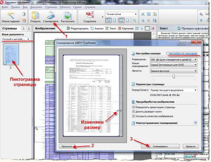Select the arrow pointer tool in the Image toolbar
The height and width of the screenshot is (162, 211).
click(x=142, y=28)
